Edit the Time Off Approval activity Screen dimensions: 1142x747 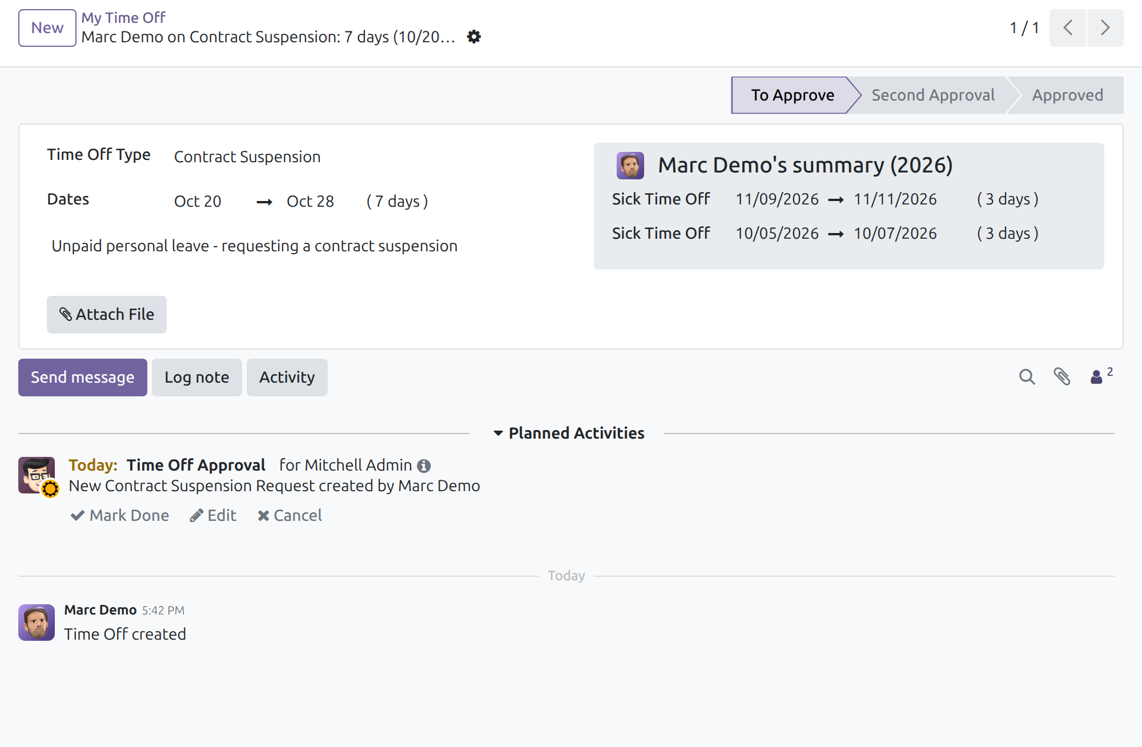click(x=213, y=515)
